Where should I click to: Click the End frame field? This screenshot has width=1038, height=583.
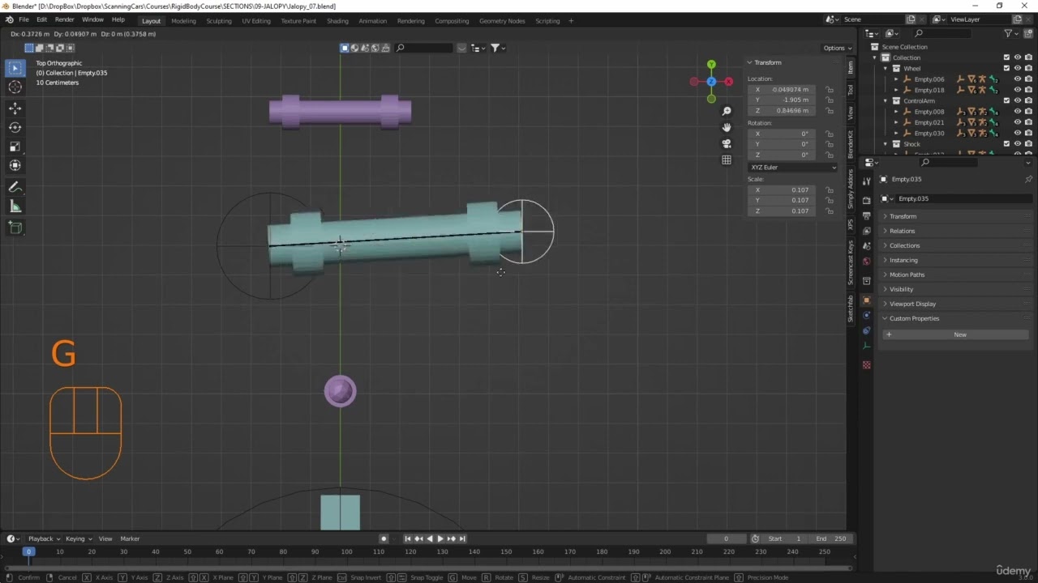[x=832, y=538]
